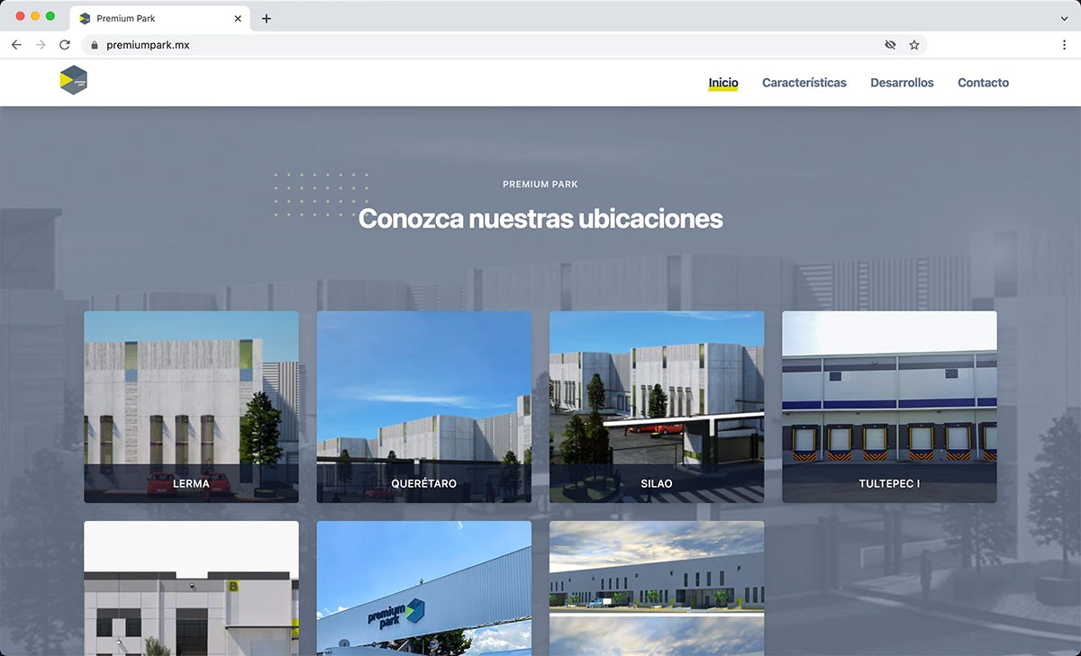
Task: Click the yellow macOS minimize window button
Action: [x=36, y=16]
